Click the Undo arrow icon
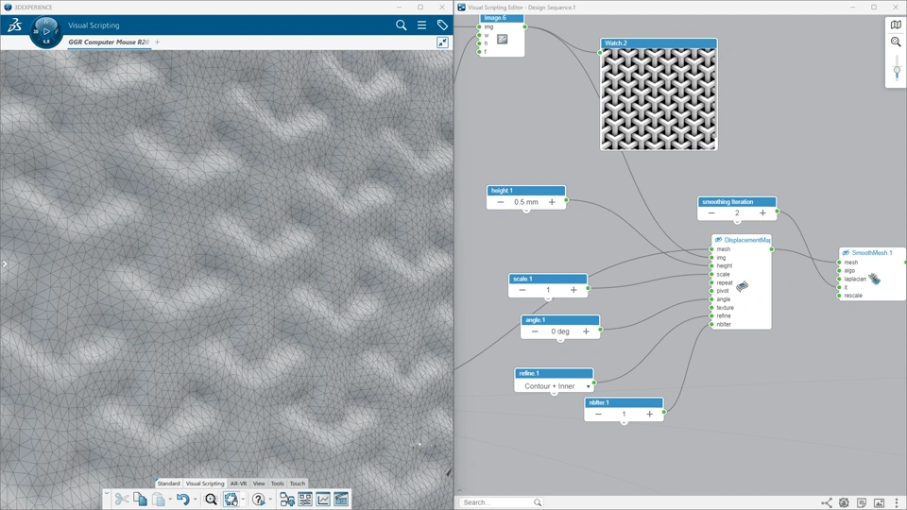 click(182, 499)
